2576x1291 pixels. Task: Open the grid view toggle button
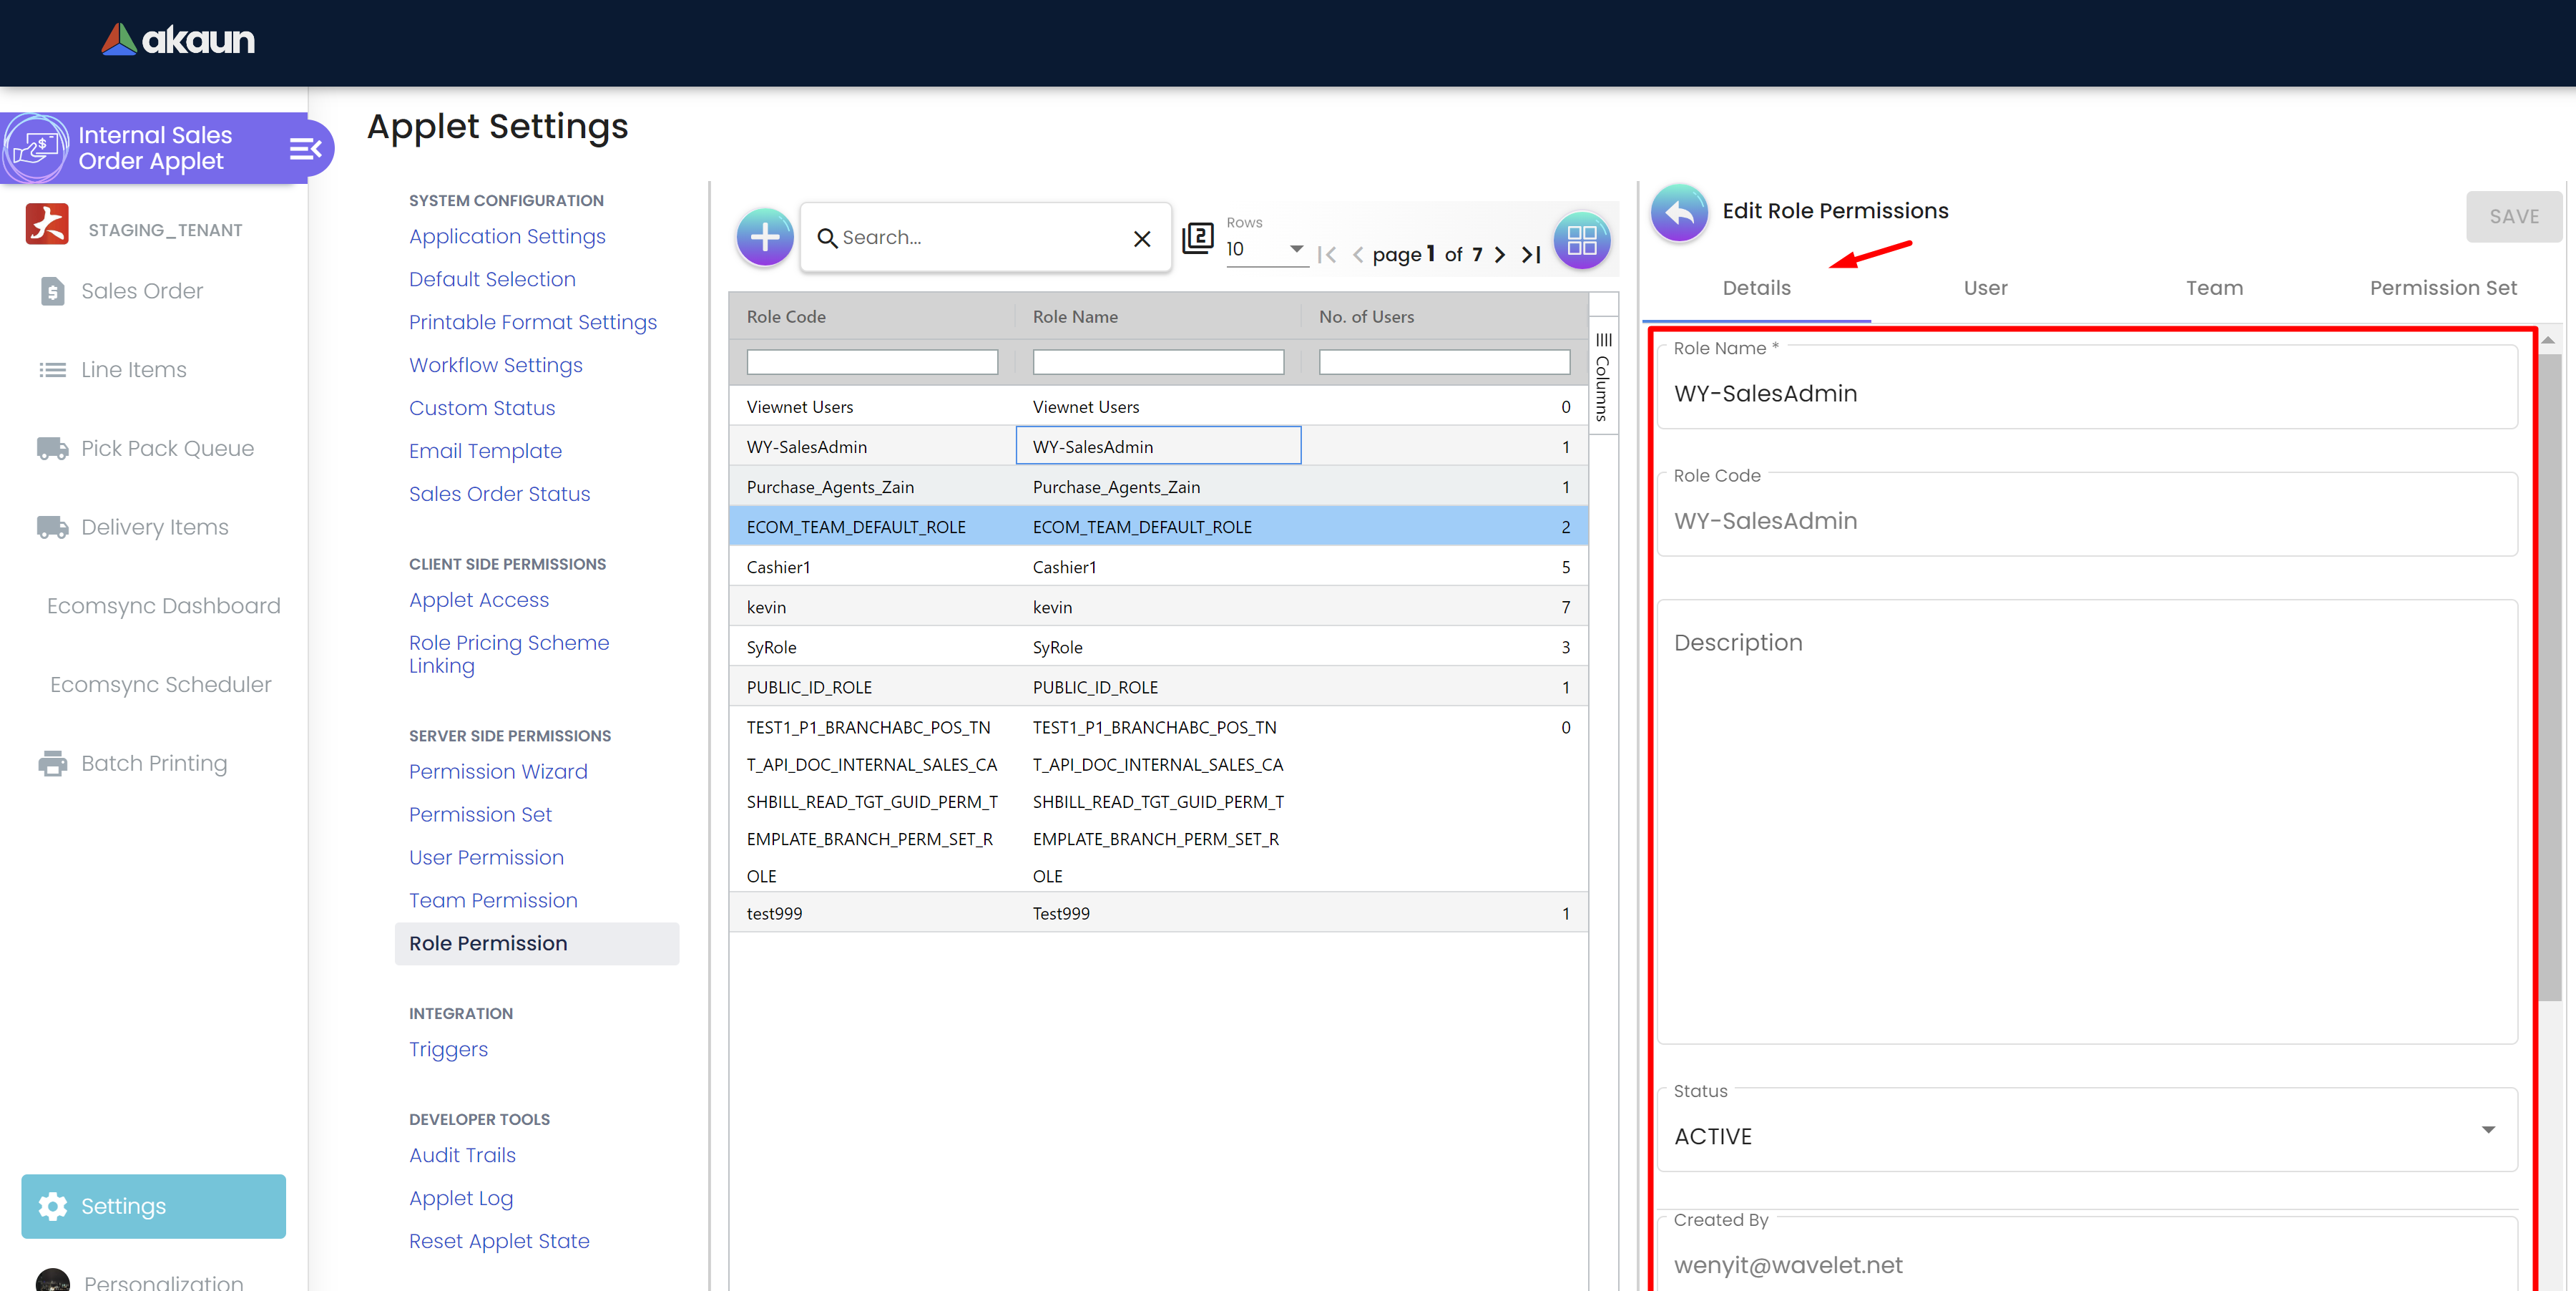point(1581,240)
